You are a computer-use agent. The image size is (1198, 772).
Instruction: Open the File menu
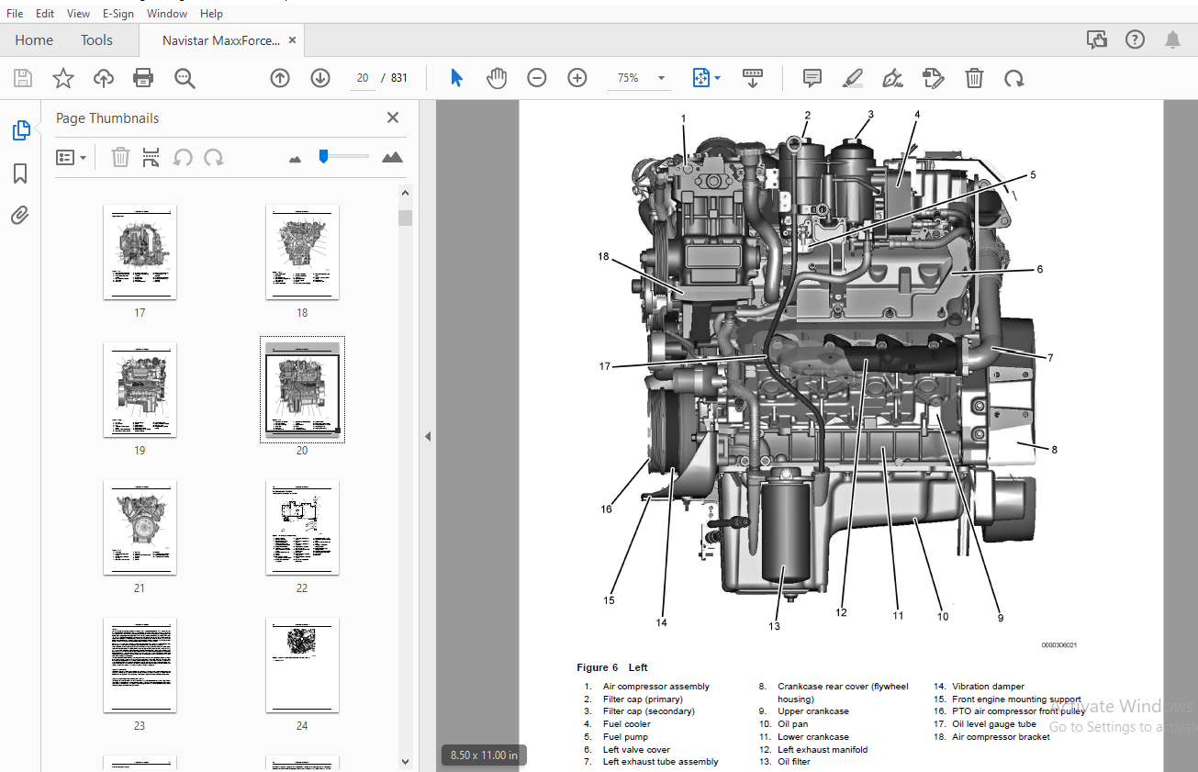pyautogui.click(x=15, y=14)
